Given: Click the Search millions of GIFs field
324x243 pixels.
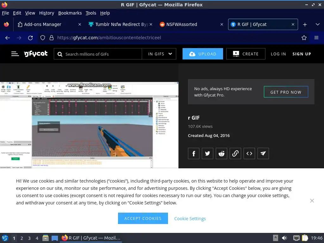Looking at the screenshot, I should click(98, 54).
